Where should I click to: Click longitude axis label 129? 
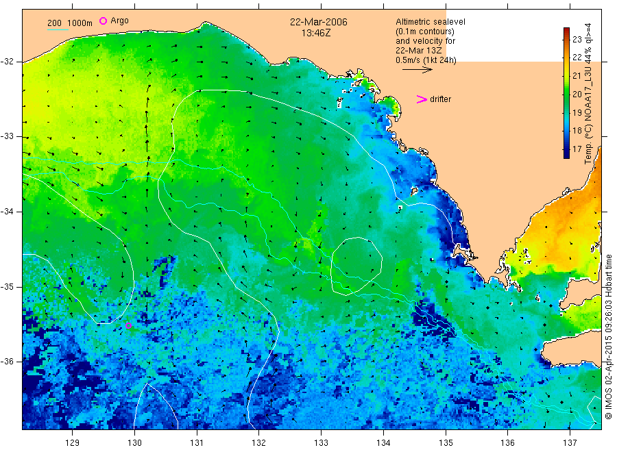[x=73, y=442]
